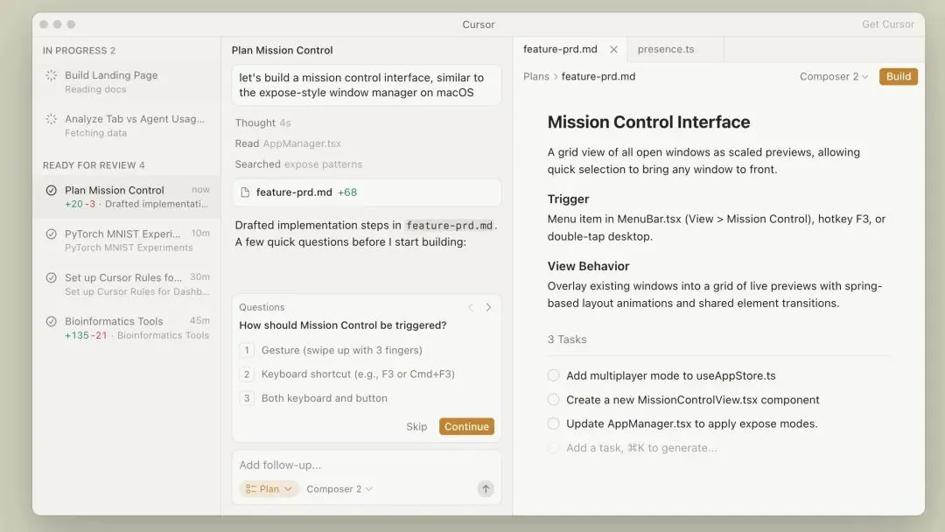Click the Read AppManager.tsx step
The image size is (945, 532).
point(288,143)
